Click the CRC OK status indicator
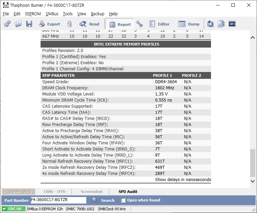The image size is (257, 213). [x=13, y=209]
